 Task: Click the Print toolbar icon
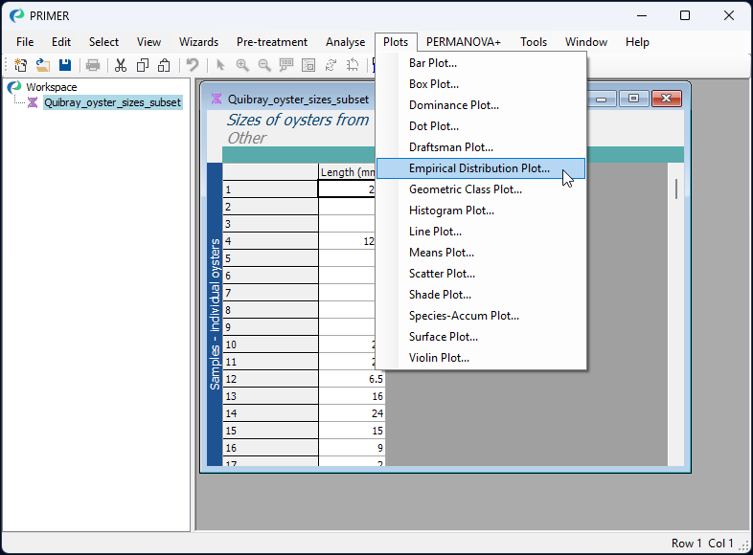coord(93,65)
